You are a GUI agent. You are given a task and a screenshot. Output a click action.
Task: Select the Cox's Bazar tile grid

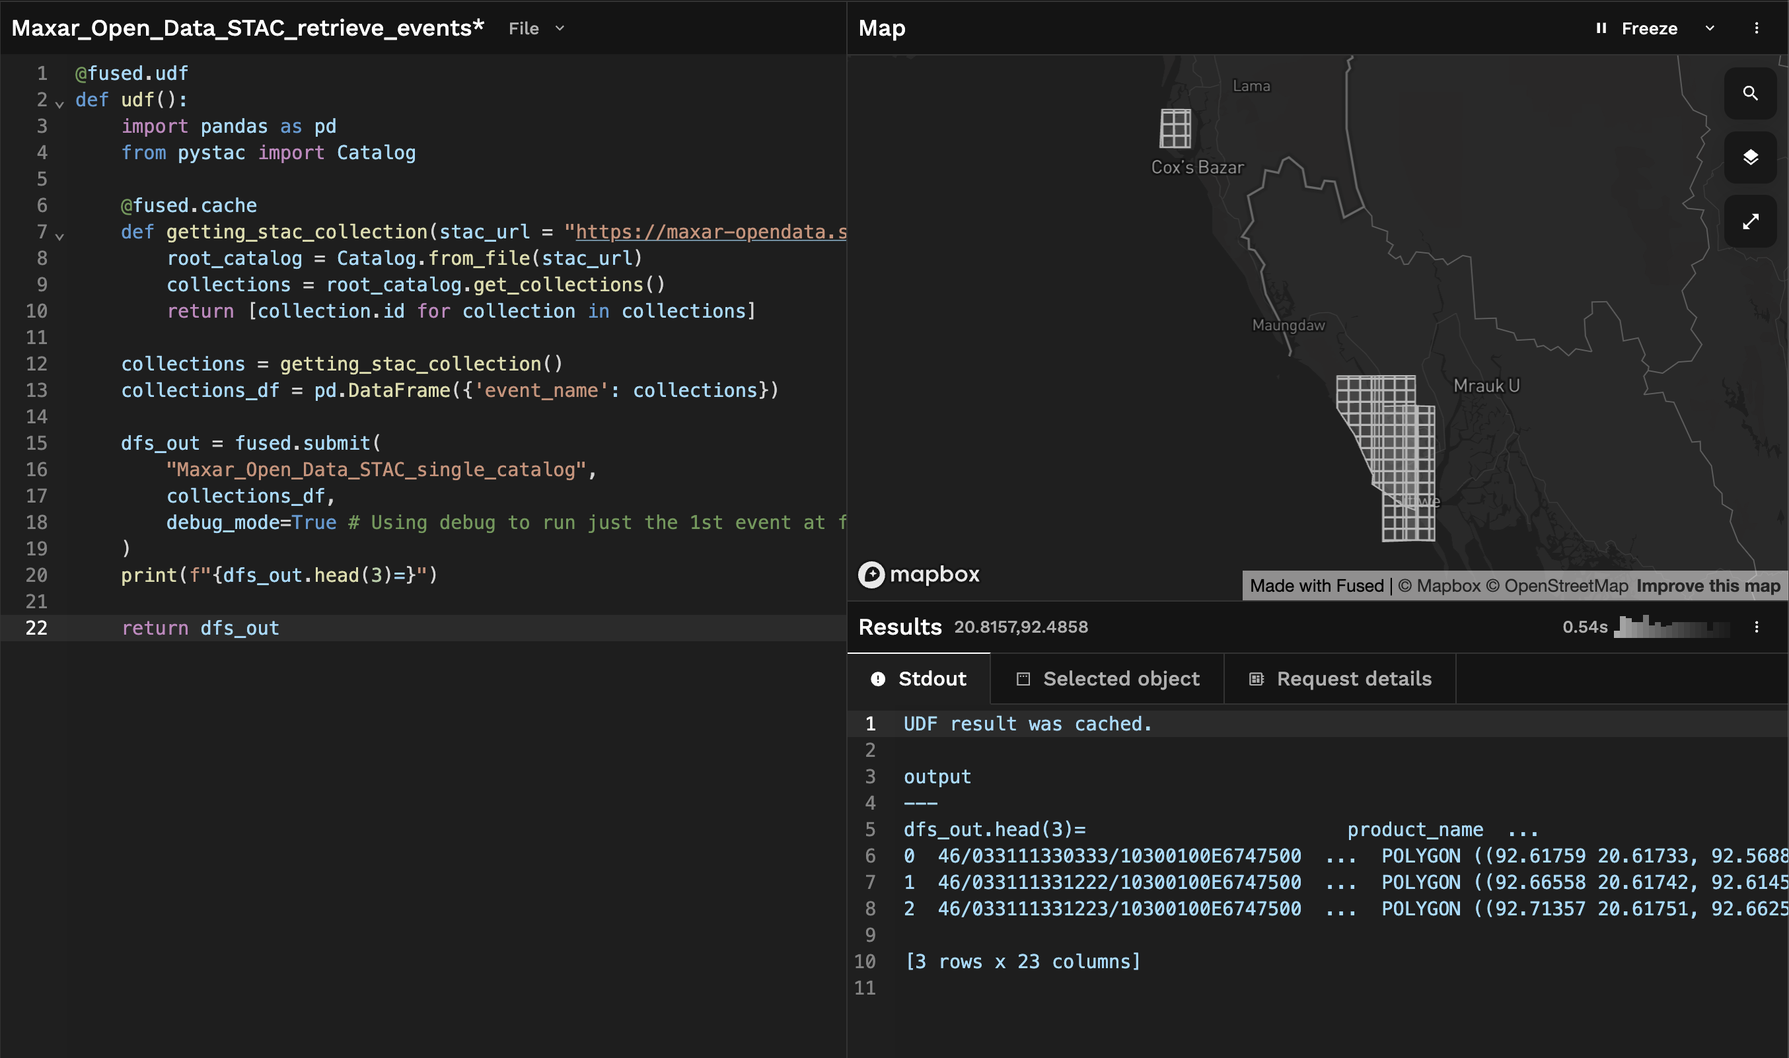1175,128
